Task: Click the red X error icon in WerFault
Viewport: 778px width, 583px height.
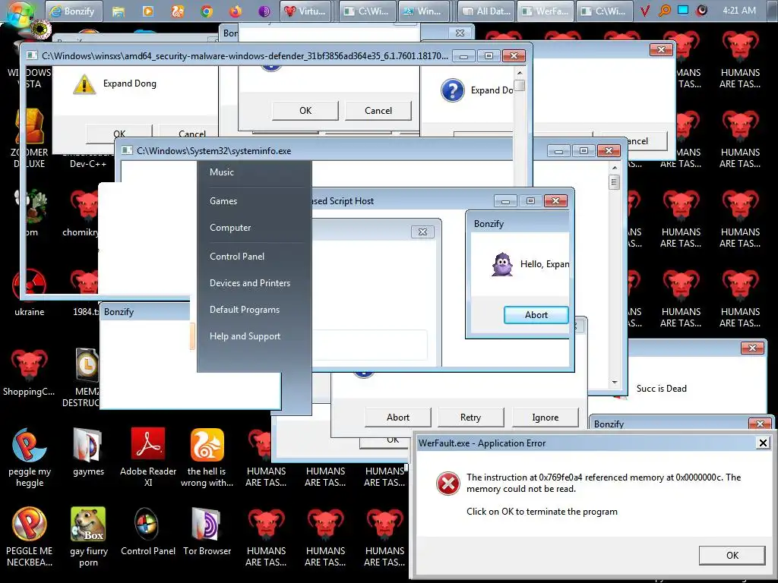Action: pyautogui.click(x=448, y=484)
